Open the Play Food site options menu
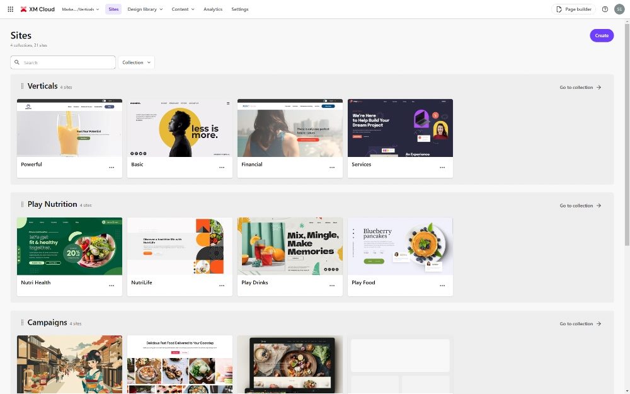This screenshot has width=630, height=394. (x=442, y=286)
